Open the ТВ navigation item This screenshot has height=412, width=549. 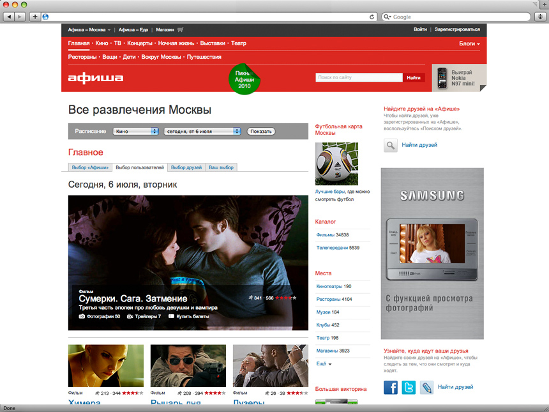coord(117,43)
